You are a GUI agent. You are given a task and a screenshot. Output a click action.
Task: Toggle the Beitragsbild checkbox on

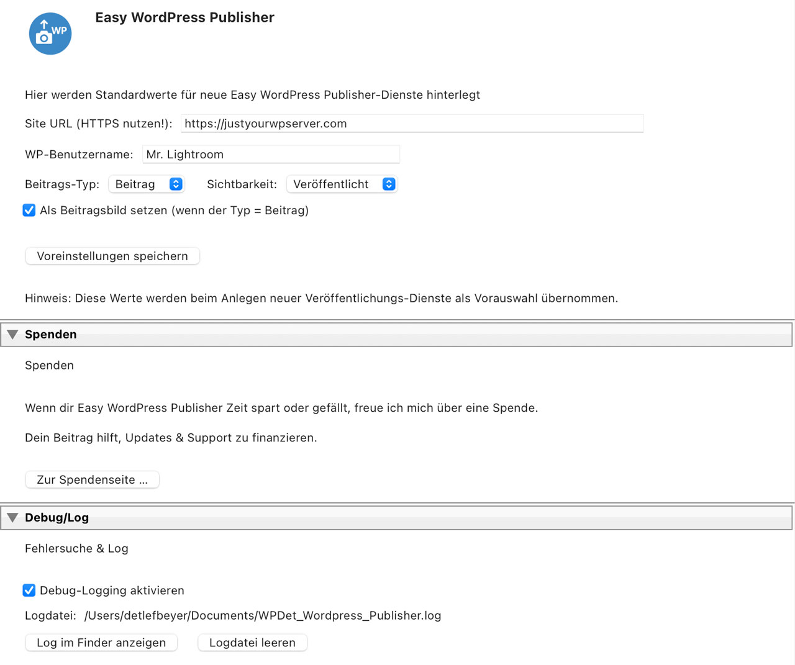29,210
